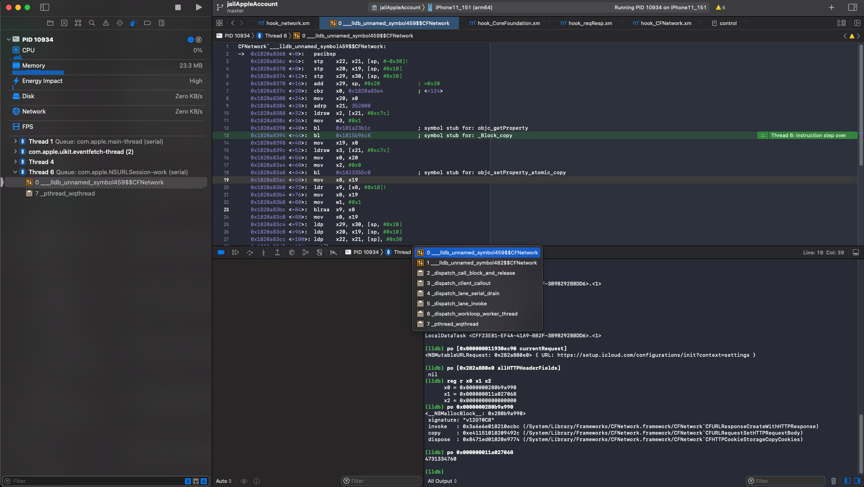
Task: Open Debug View Hierarchy
Action: (292, 253)
